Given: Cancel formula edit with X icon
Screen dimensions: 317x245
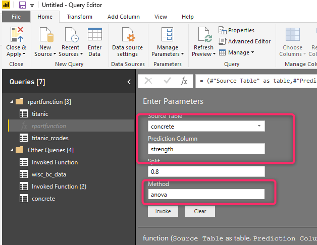Looking at the screenshot, I should [148, 81].
